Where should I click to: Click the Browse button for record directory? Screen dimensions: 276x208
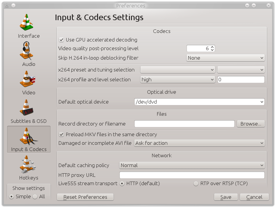point(251,124)
